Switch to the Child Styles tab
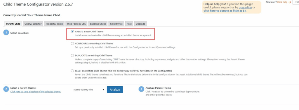This screenshot has height=110, width=299. 116,24
